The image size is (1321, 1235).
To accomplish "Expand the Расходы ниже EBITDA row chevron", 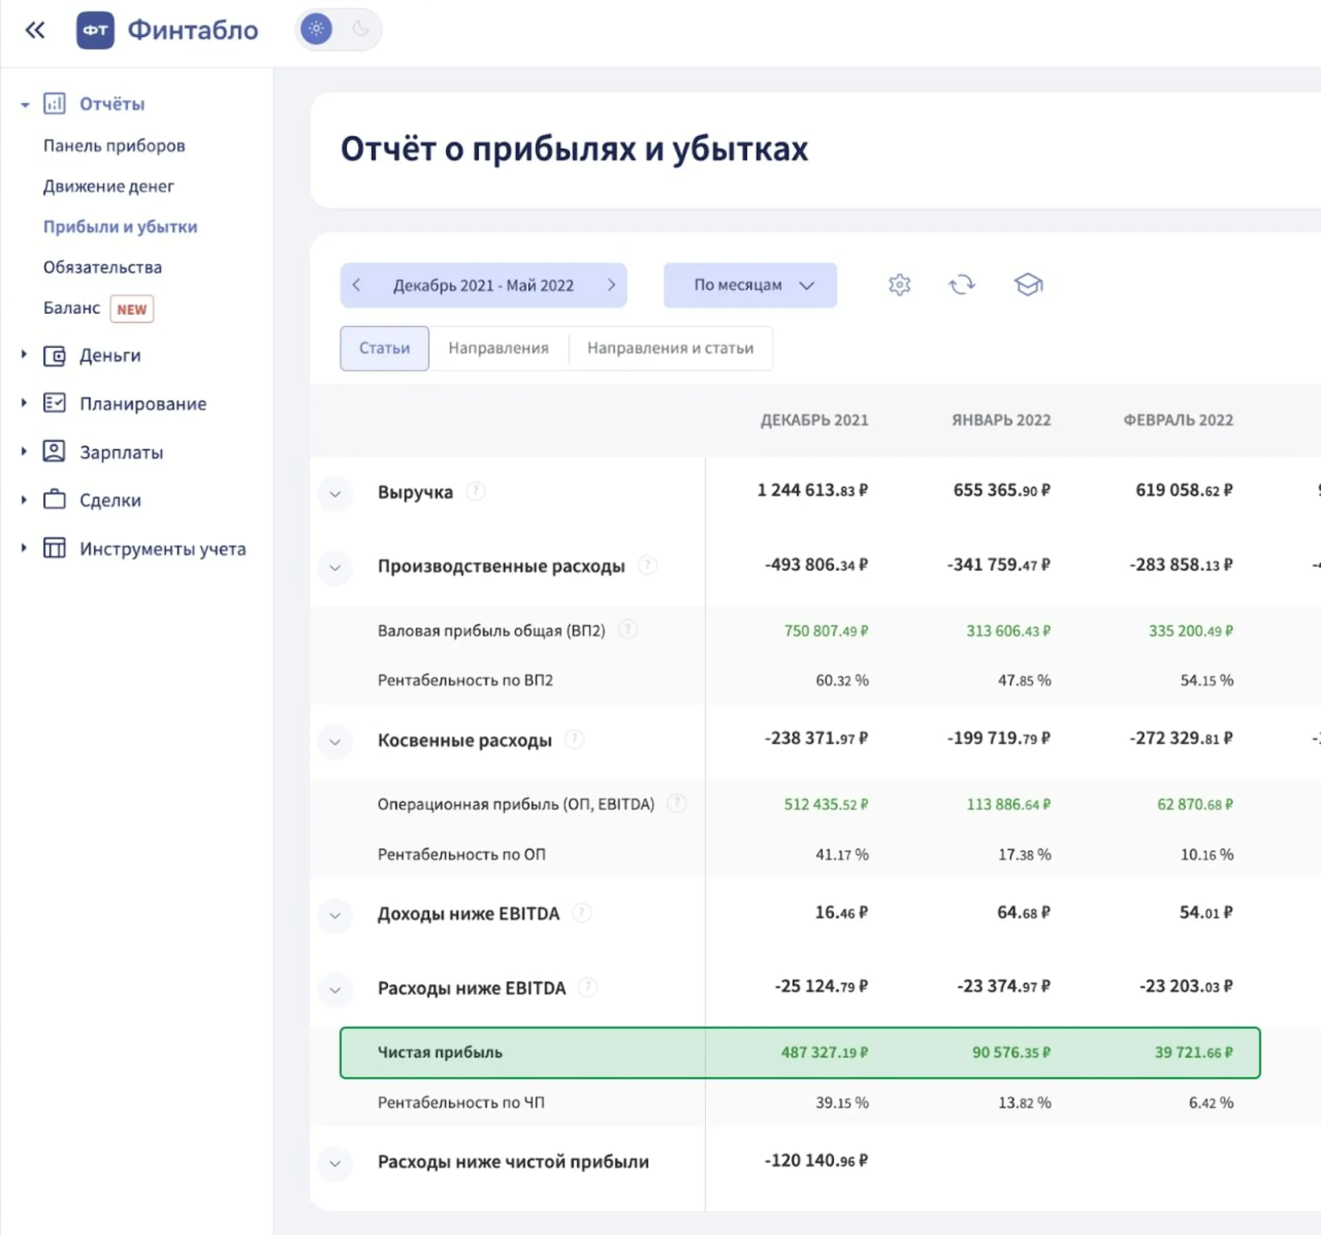I will tap(335, 990).
